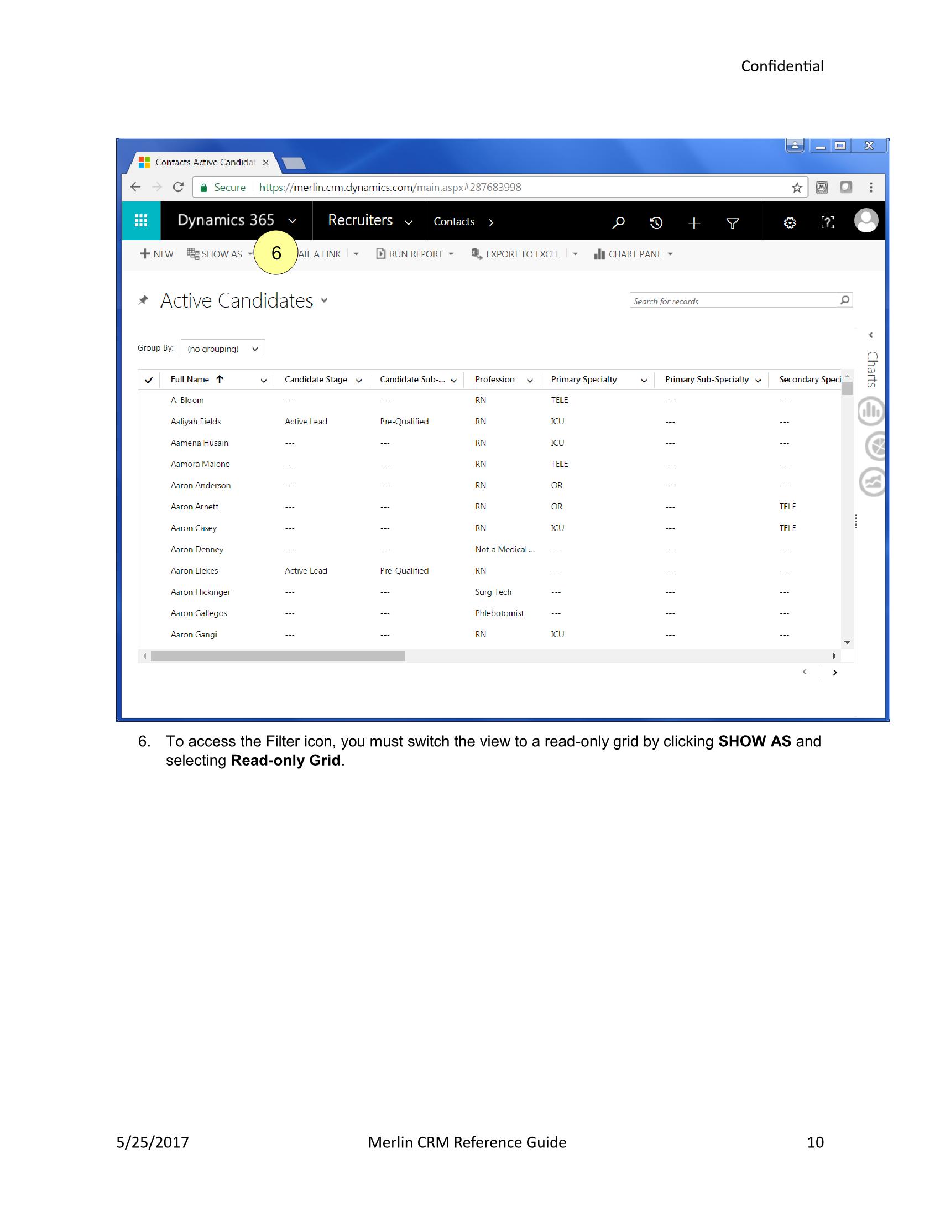
Task: Open the help icon in the navigation bar
Action: click(x=827, y=222)
